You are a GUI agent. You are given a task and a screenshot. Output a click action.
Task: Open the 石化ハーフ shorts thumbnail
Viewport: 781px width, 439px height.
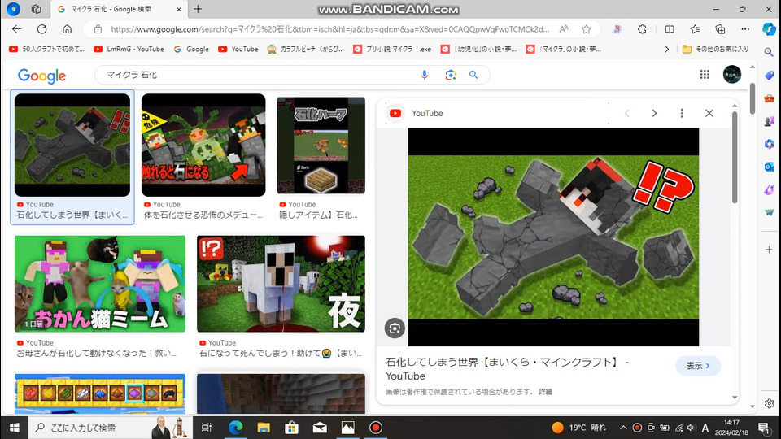coord(321,145)
